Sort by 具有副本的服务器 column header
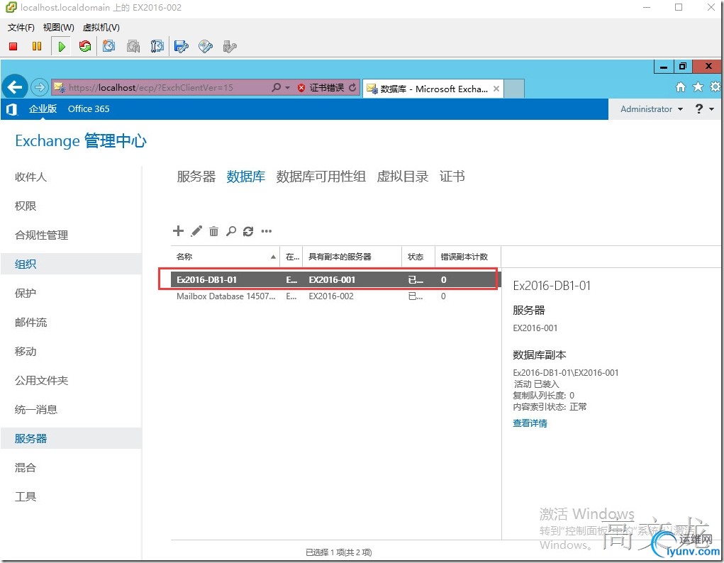Screen dimensions: 724x563 click(352, 257)
